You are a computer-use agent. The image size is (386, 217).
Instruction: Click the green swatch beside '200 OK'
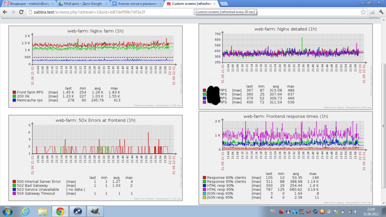tap(14, 96)
